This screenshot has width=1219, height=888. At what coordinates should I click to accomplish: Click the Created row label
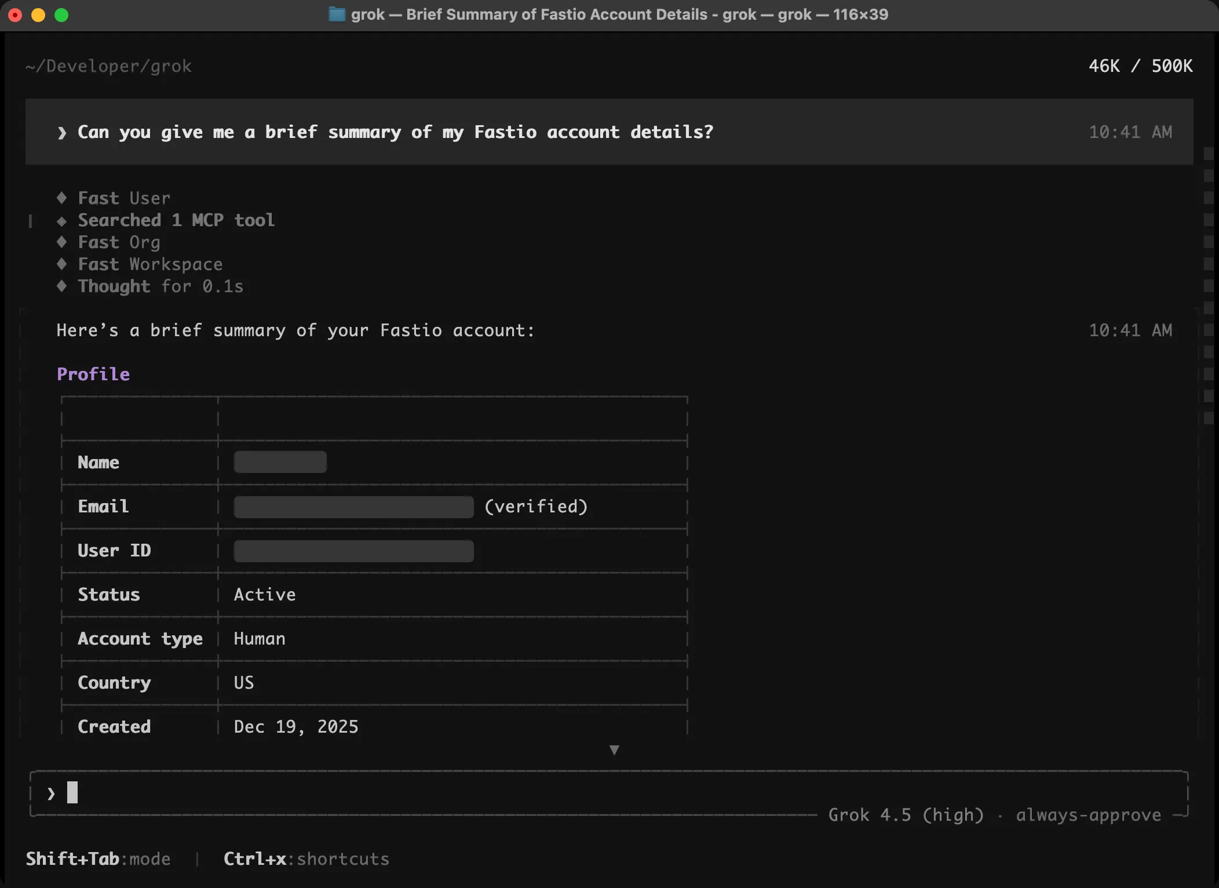(x=114, y=727)
